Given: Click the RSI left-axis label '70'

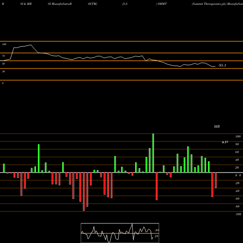Looking at the screenshot, I should point(3,56).
